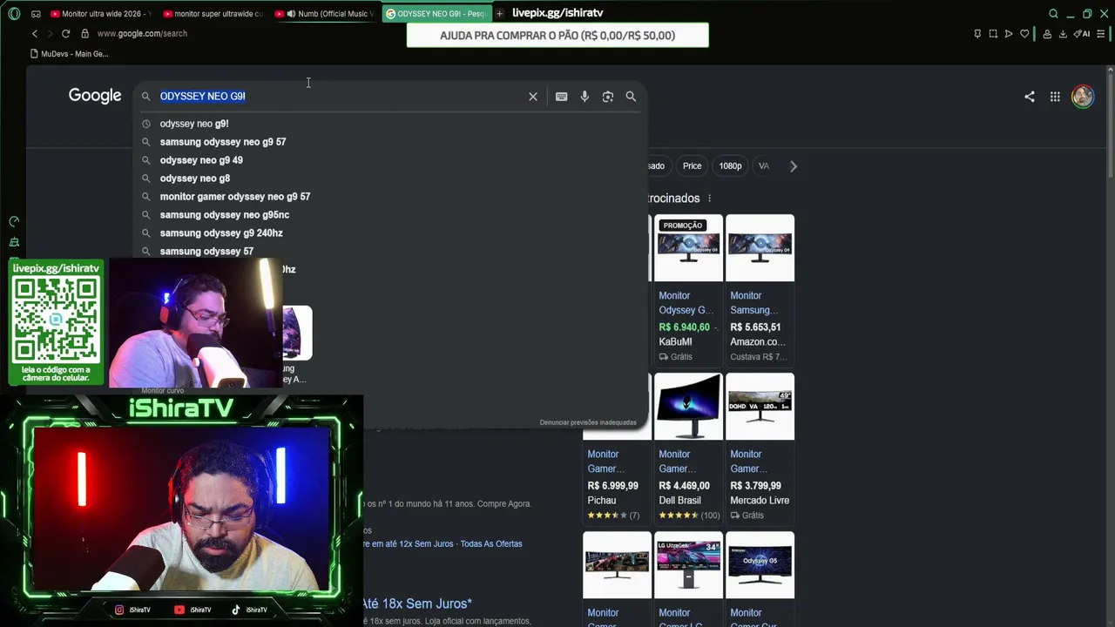Open the 'Monitor Samsung...' Amazon listing link
This screenshot has width=1115, height=627.
coord(754,303)
